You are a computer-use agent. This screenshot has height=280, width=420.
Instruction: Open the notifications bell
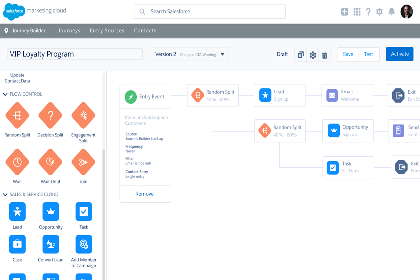392,12
